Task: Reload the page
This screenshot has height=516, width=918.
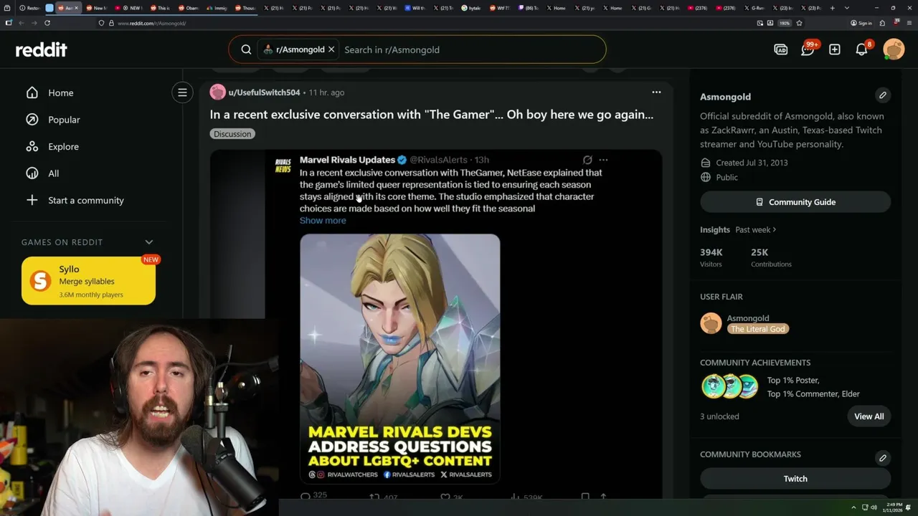Action: point(47,23)
